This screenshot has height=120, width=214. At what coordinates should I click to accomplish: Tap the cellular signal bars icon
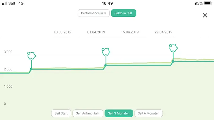(5, 3)
